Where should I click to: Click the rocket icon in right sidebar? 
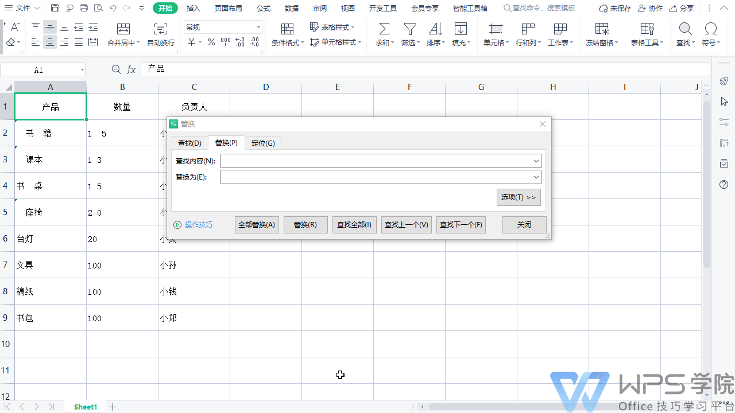pos(724,81)
